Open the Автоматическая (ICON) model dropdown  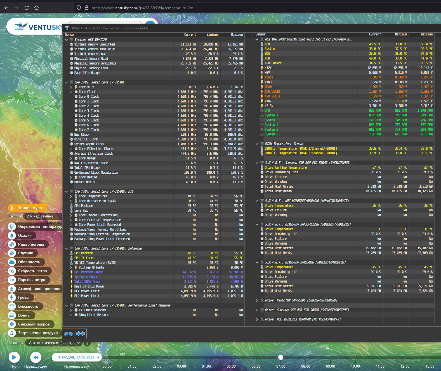tap(54, 343)
